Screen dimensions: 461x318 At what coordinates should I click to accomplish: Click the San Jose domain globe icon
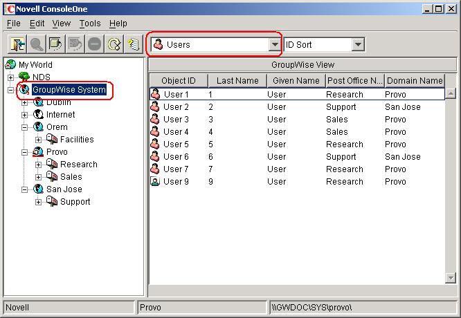tap(38, 189)
